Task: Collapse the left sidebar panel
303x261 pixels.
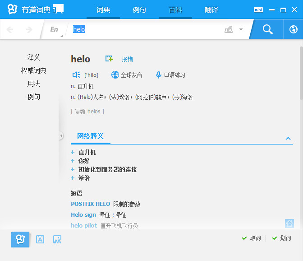Action: [x=61, y=135]
